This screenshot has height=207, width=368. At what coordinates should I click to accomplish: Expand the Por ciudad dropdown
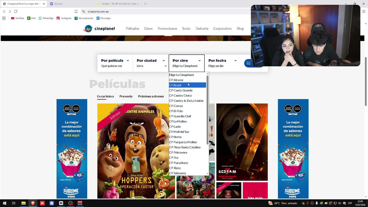pos(151,63)
